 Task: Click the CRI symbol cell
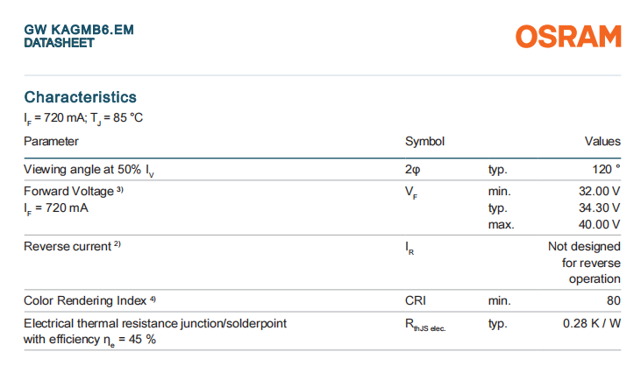point(415,300)
